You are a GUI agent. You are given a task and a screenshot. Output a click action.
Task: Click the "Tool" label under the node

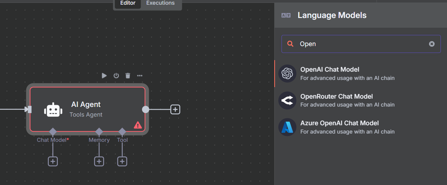(122, 140)
